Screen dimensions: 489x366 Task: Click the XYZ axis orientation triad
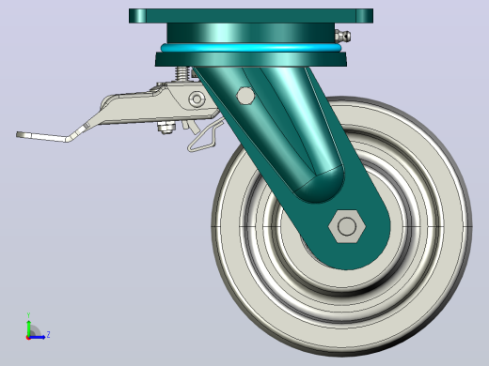click(x=38, y=327)
